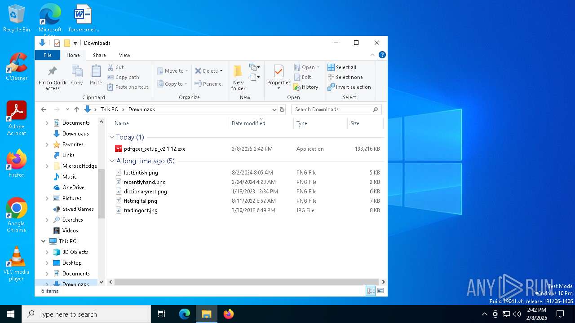Viewport: 575px width, 323px height.
Task: Switch to the Share ribbon tab
Action: point(99,55)
